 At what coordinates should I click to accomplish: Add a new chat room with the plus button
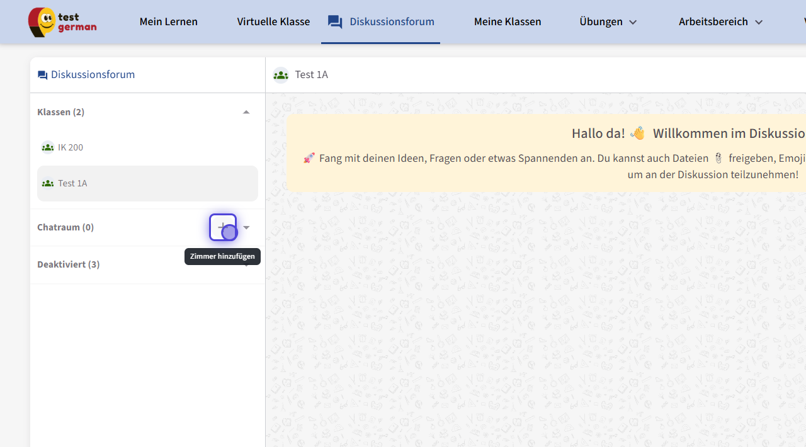222,227
